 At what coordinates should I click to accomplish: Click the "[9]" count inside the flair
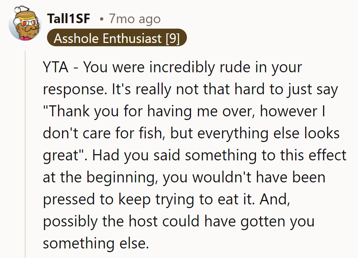click(x=173, y=38)
